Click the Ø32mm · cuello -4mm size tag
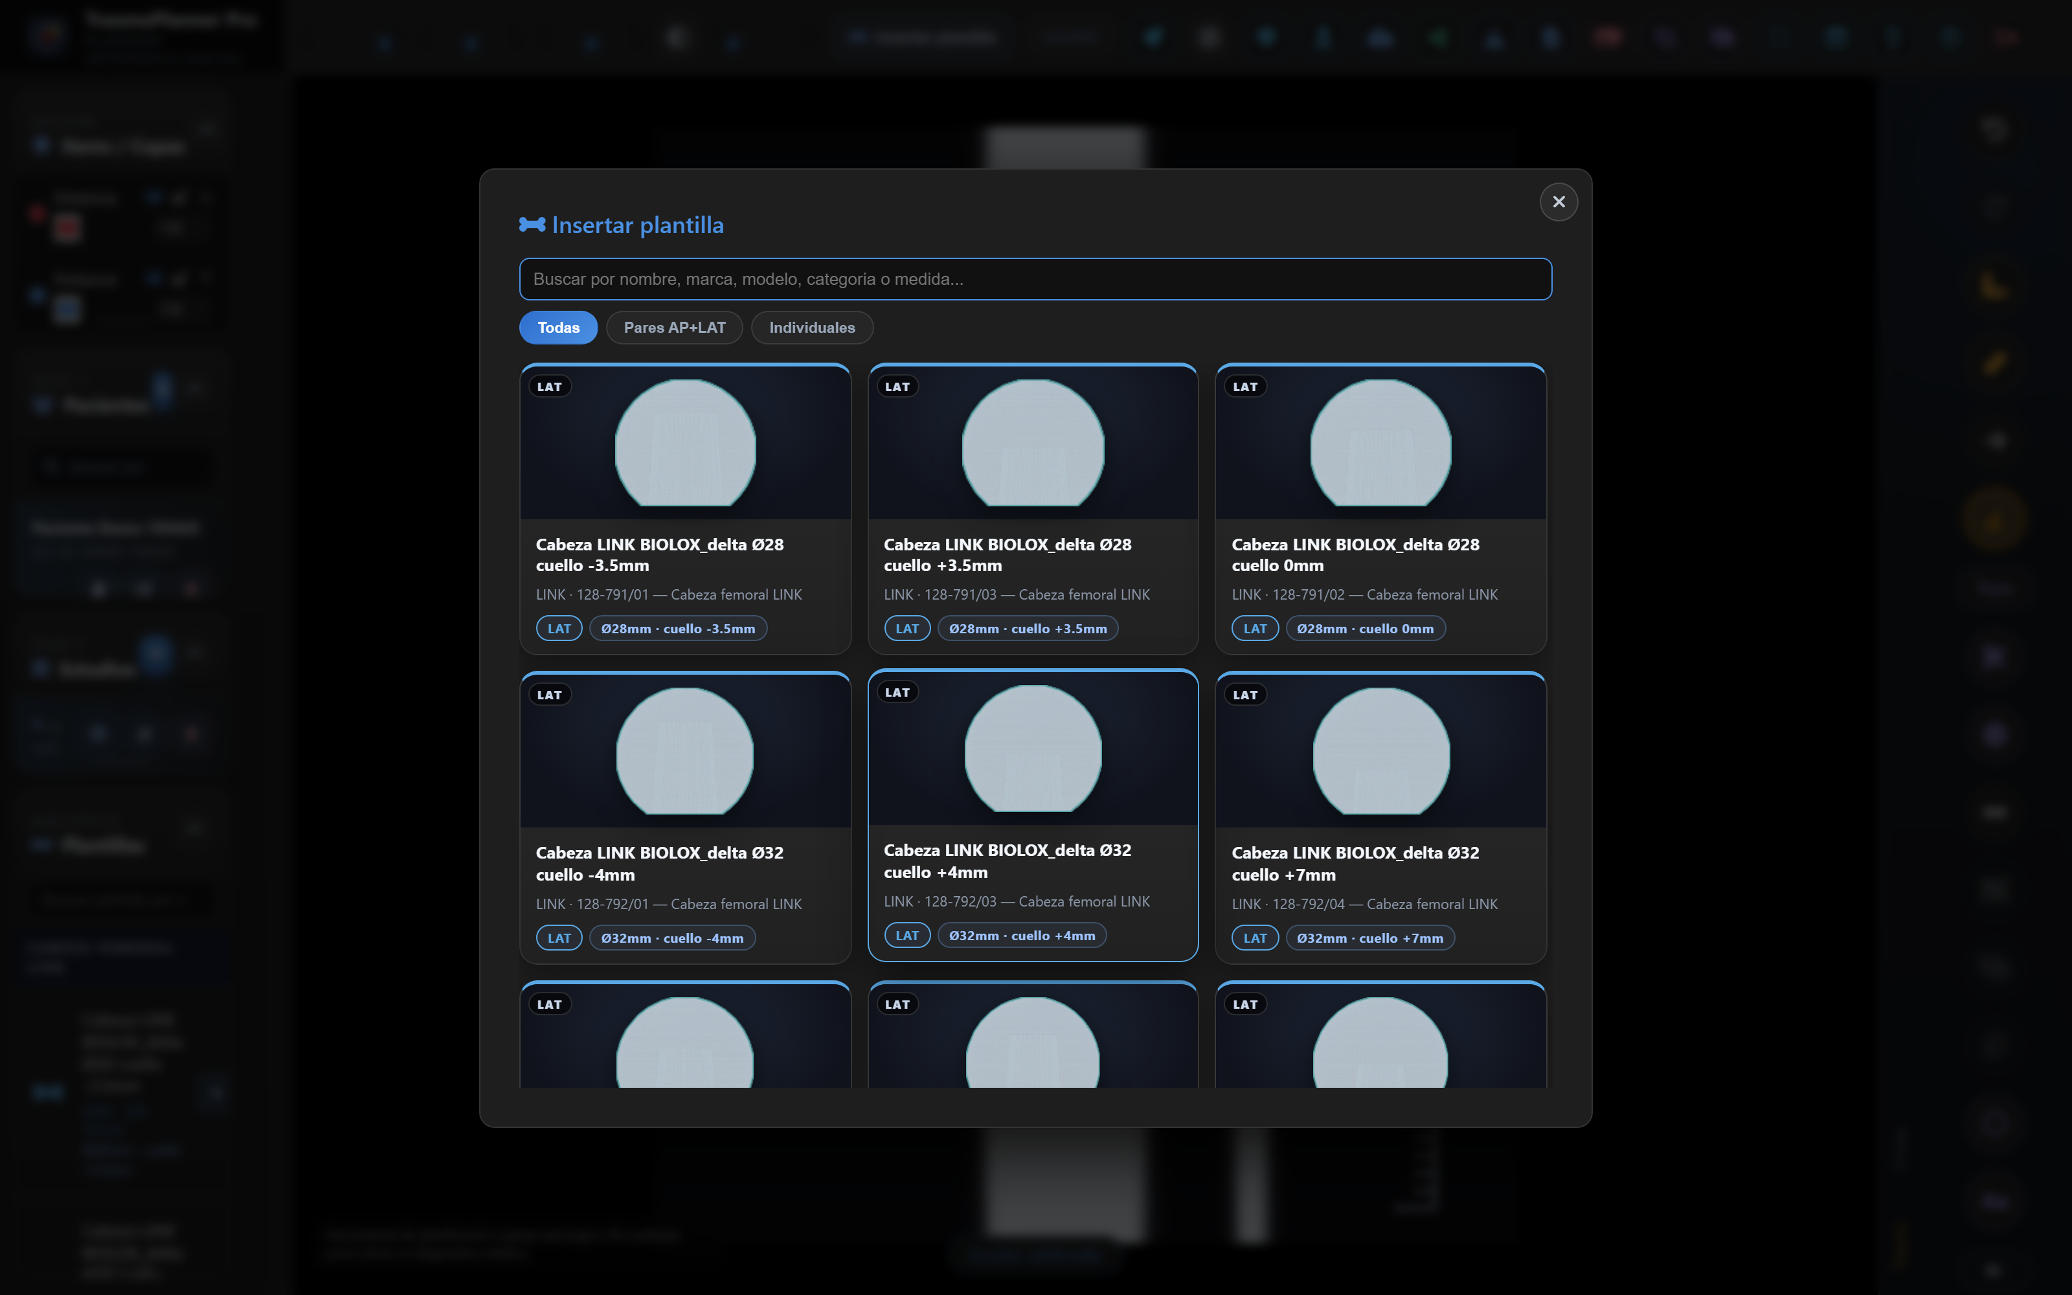The height and width of the screenshot is (1295, 2072). tap(672, 938)
